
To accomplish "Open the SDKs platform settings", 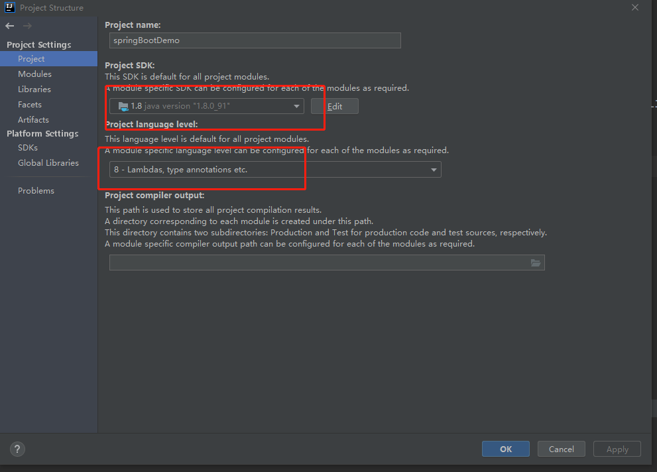I will [28, 147].
